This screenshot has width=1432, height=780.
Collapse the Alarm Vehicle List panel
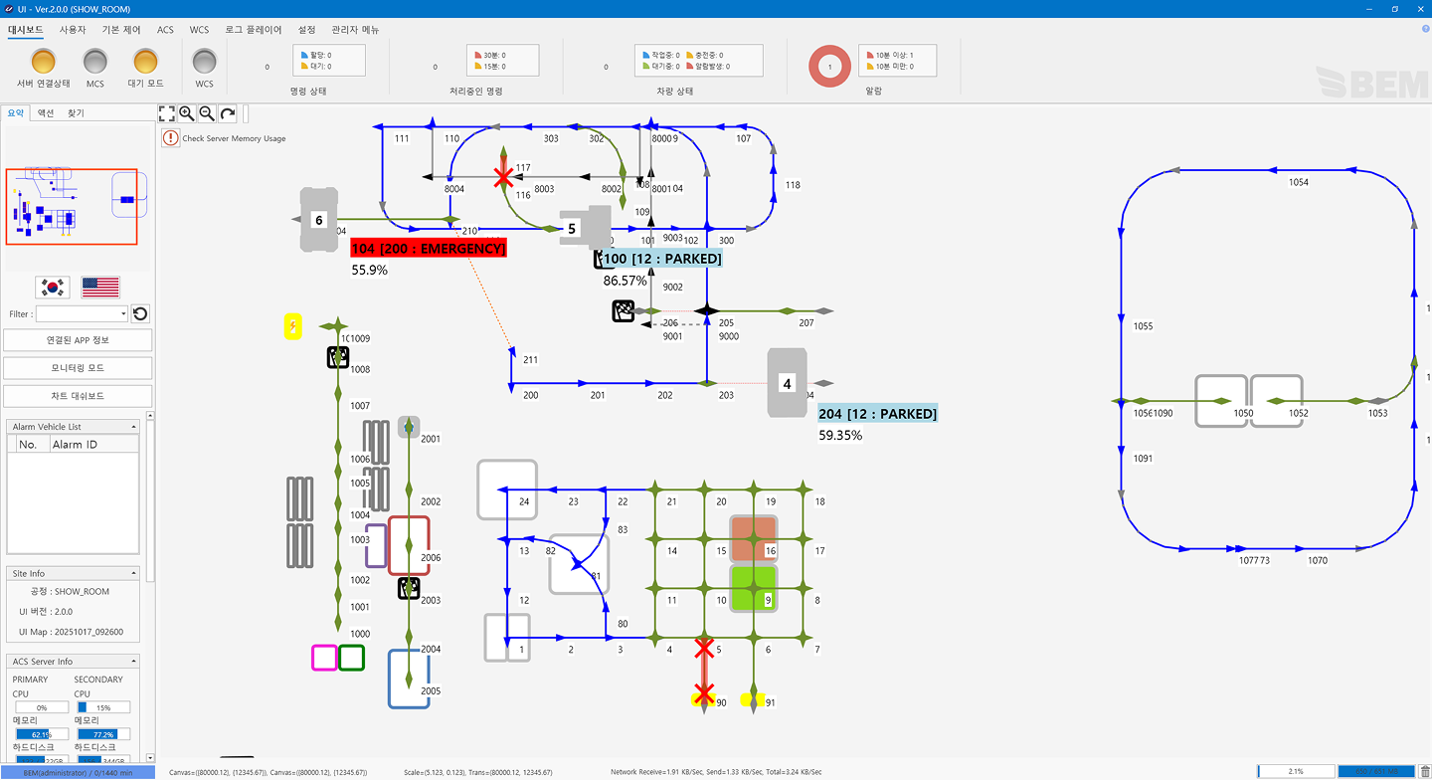[x=133, y=427]
